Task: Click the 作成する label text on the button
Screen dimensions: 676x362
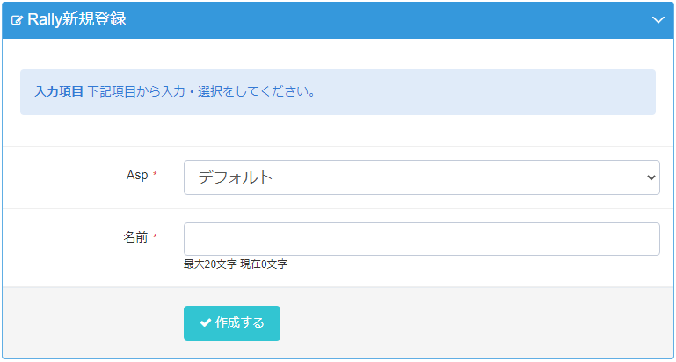Action: pyautogui.click(x=240, y=322)
